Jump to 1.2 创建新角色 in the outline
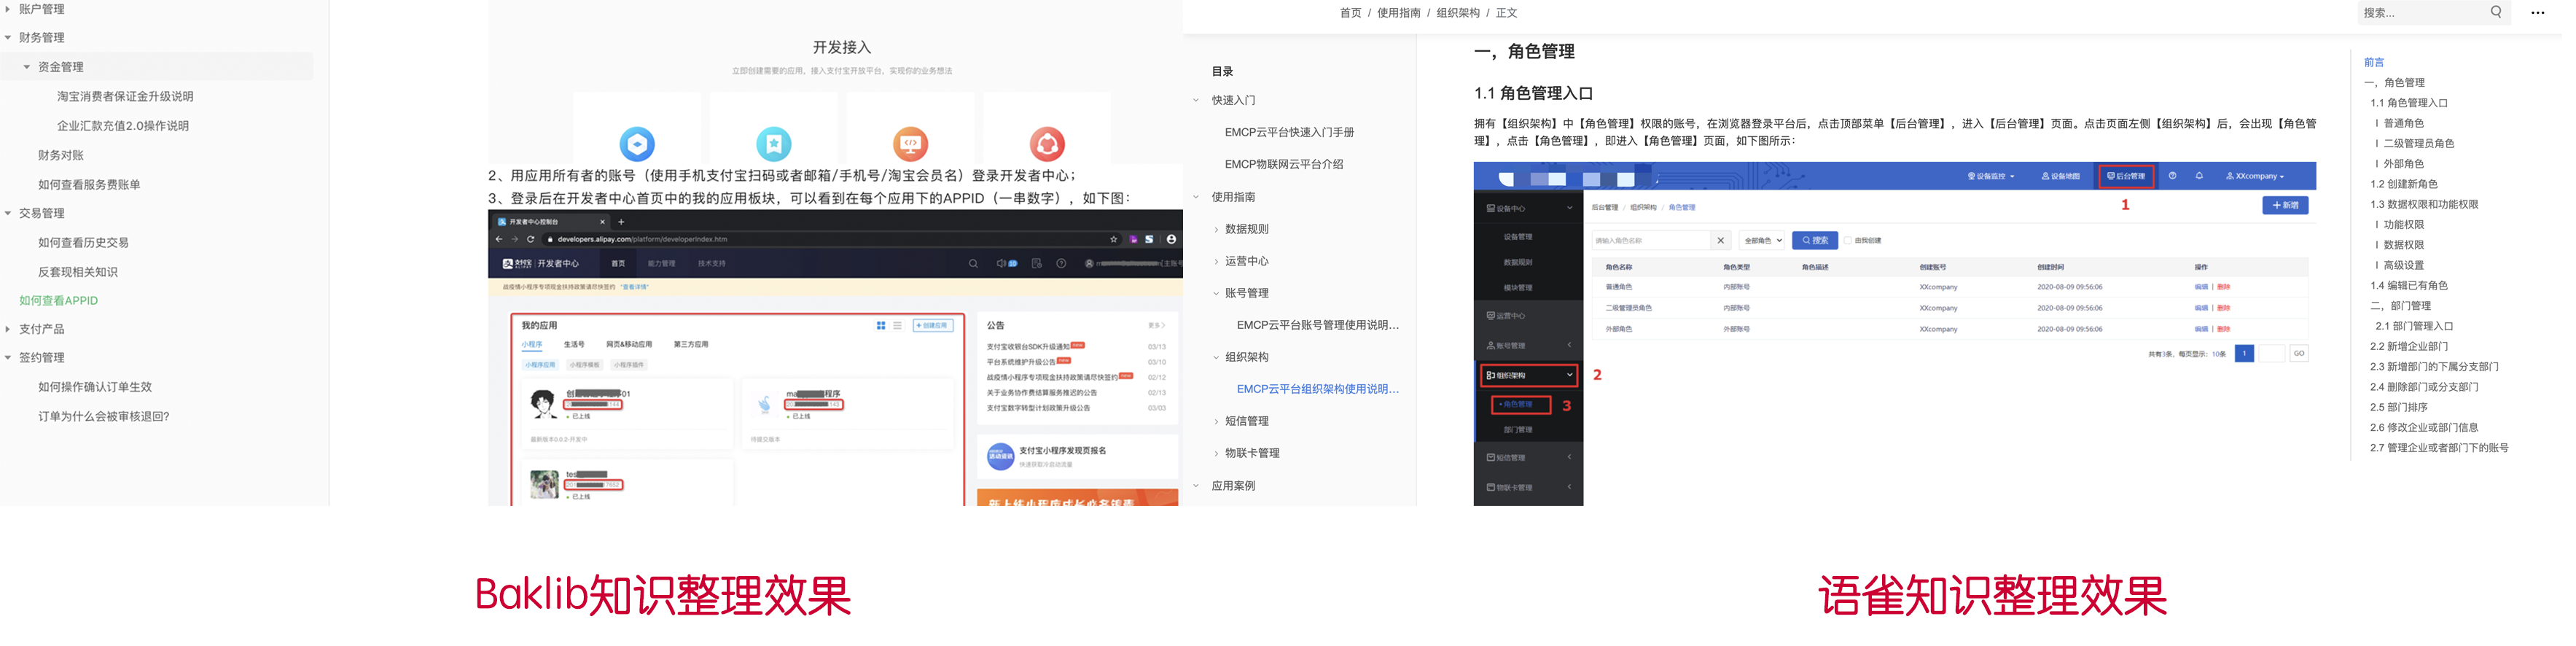This screenshot has height=646, width=2576. [2403, 185]
